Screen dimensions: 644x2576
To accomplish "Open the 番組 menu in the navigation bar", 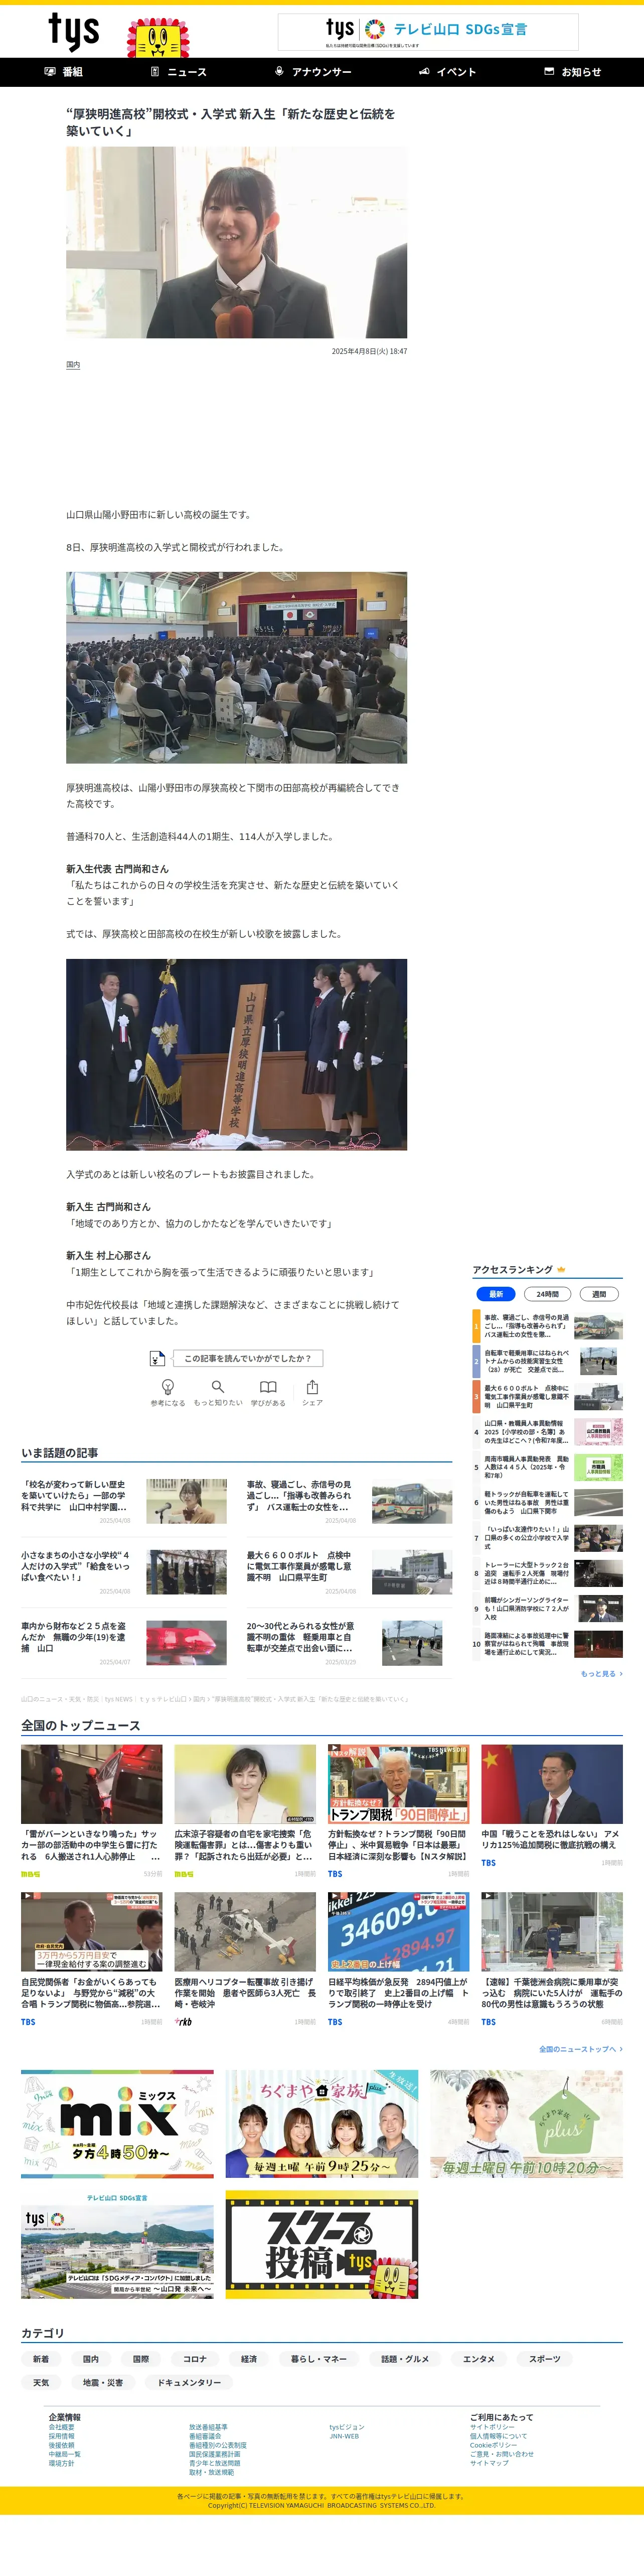I will [x=64, y=72].
